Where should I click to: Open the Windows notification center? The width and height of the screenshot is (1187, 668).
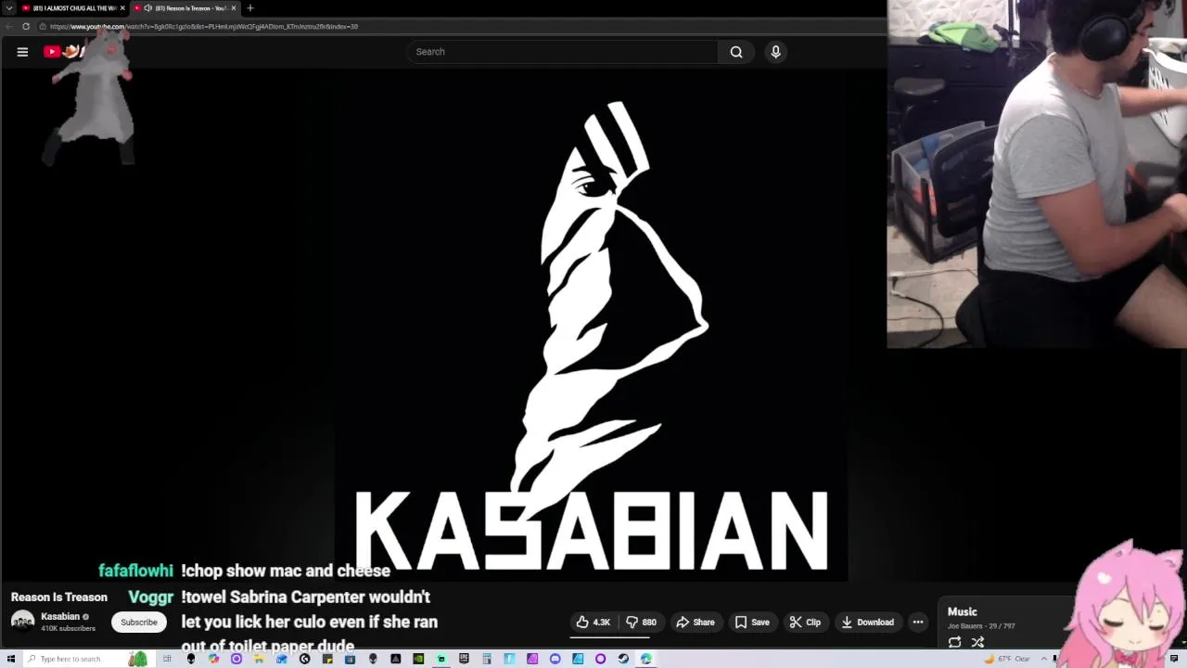pyautogui.click(x=1174, y=659)
